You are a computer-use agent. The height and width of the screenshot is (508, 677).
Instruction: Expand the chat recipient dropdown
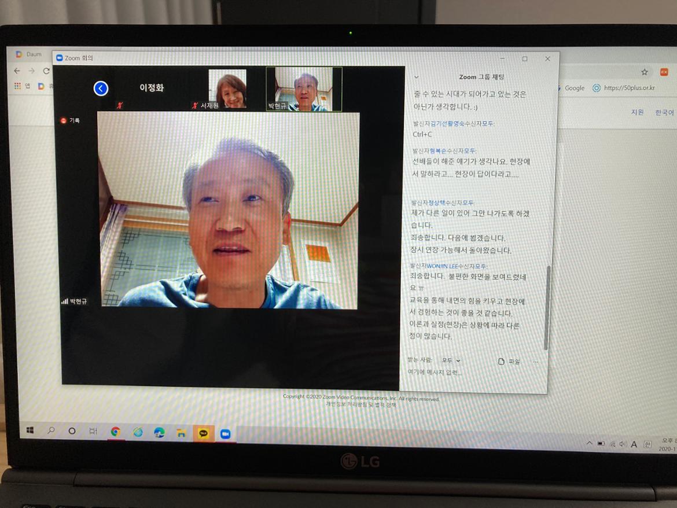pos(451,360)
